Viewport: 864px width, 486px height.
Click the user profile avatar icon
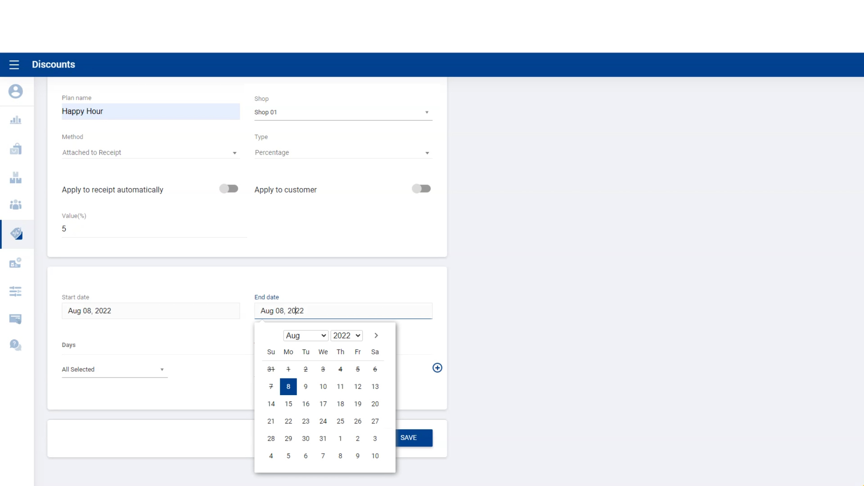tap(15, 91)
